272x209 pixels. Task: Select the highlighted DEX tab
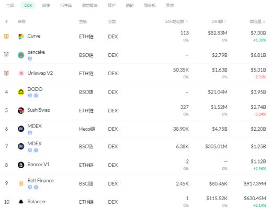pyautogui.click(x=28, y=5)
